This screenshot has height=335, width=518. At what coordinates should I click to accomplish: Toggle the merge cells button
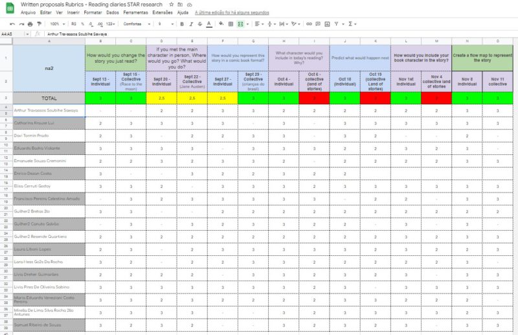tap(241, 24)
